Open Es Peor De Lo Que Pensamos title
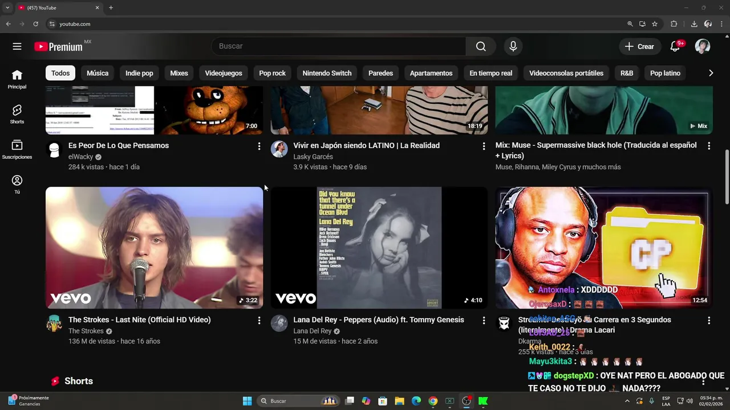 [119, 146]
